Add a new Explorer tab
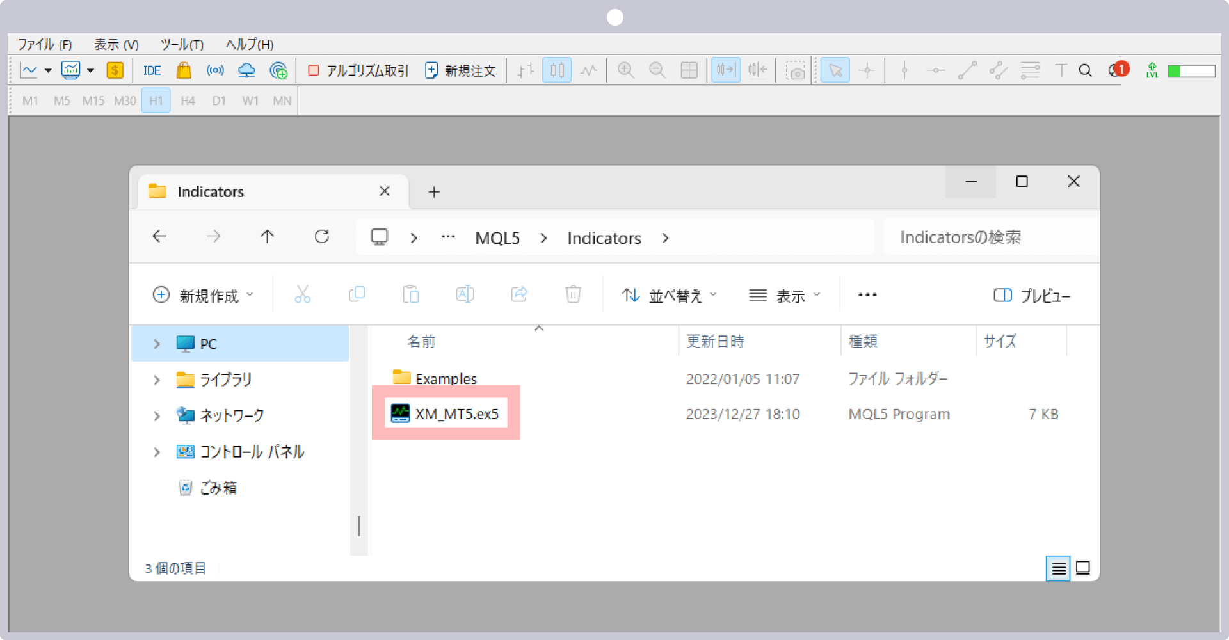This screenshot has width=1229, height=640. coord(434,192)
